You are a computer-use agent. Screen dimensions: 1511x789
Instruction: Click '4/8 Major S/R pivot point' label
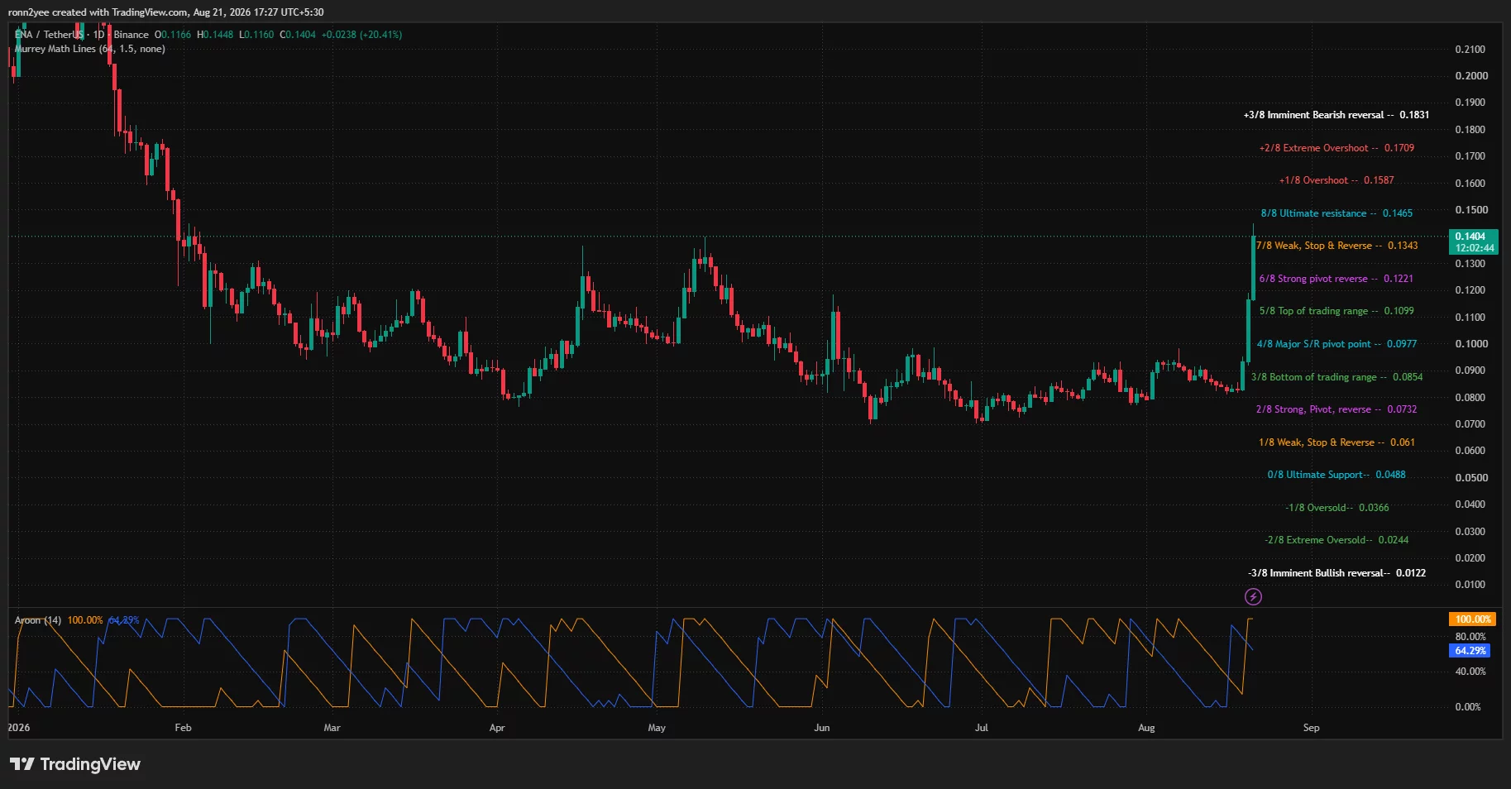[1336, 344]
